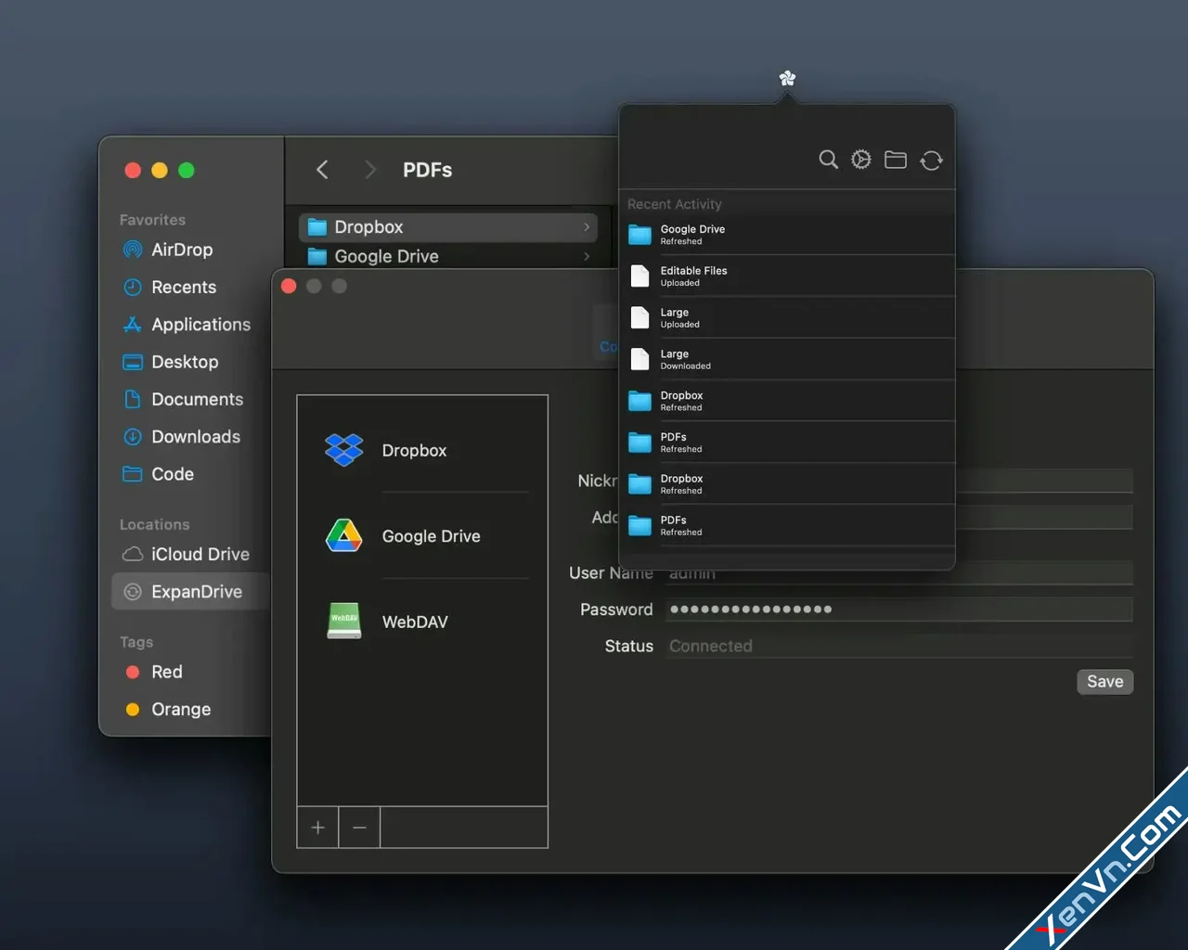
Task: Click the User Name field
Action: point(899,573)
